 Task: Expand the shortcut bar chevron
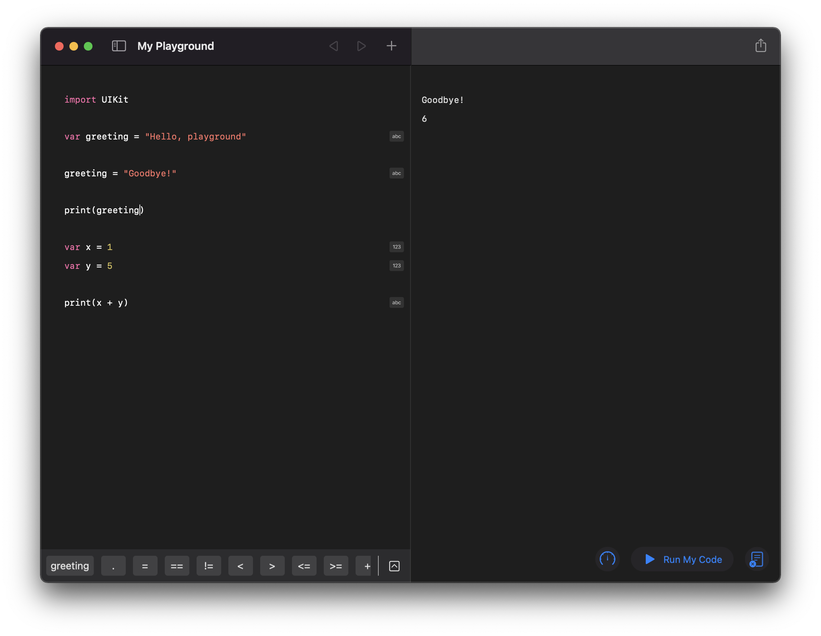coord(394,566)
